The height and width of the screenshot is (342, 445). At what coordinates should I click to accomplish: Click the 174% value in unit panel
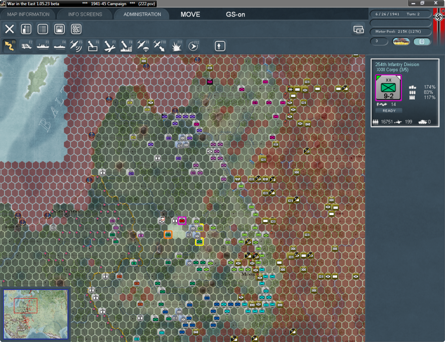pos(429,87)
